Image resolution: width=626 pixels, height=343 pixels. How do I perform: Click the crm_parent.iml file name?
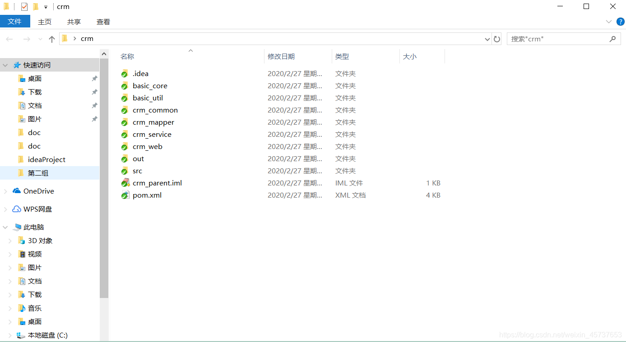click(x=157, y=183)
